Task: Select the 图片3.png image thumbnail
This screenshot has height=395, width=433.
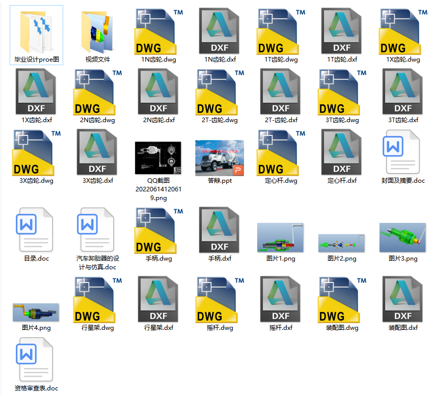Action: (x=402, y=238)
